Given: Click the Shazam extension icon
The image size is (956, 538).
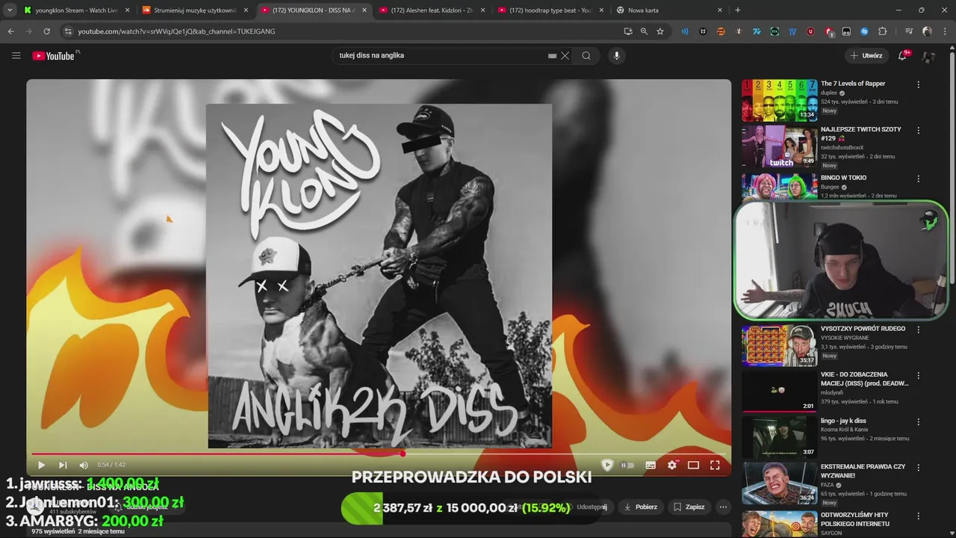Looking at the screenshot, I should [864, 31].
